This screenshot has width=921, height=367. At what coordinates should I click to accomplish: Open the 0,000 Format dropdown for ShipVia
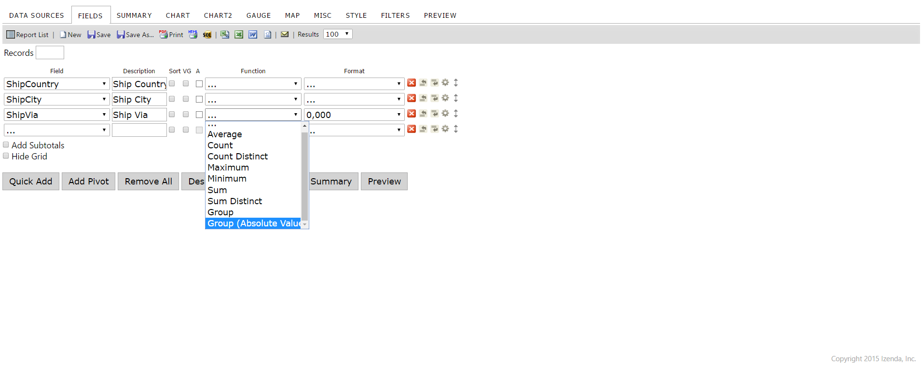[354, 115]
